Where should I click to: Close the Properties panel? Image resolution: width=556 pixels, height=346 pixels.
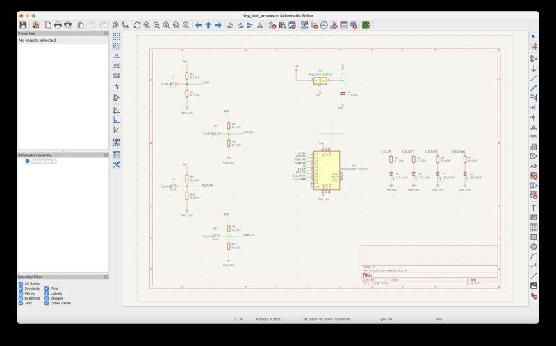[x=106, y=33]
